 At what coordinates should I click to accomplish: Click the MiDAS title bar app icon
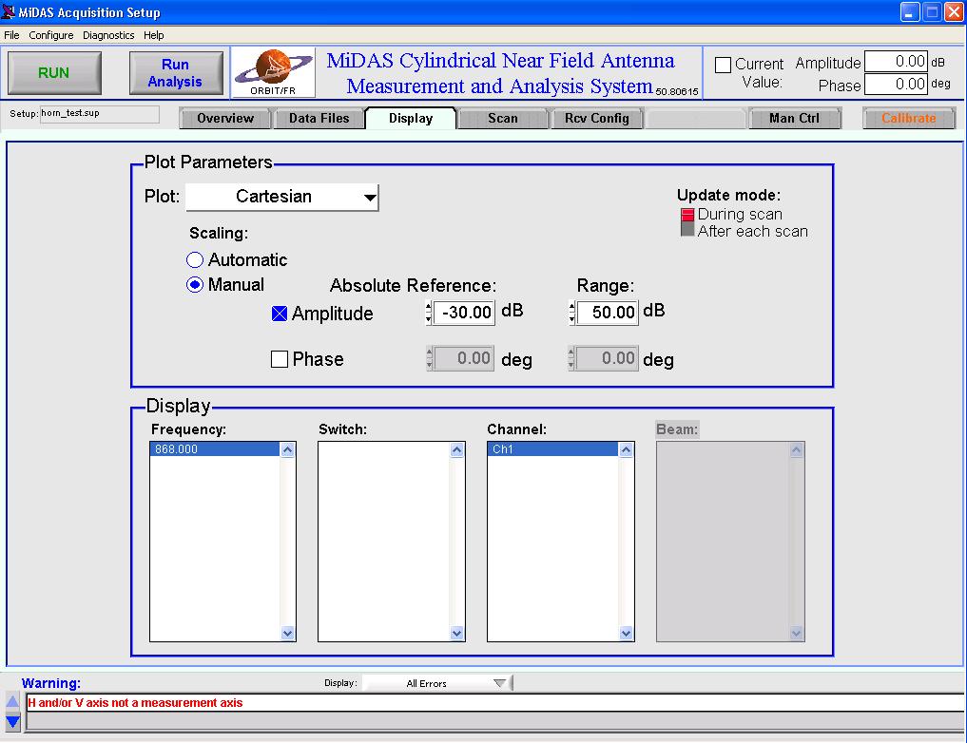(x=9, y=11)
